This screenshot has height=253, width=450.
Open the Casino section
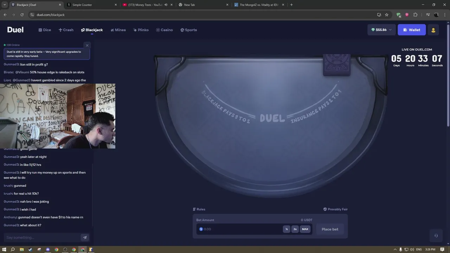pyautogui.click(x=164, y=30)
